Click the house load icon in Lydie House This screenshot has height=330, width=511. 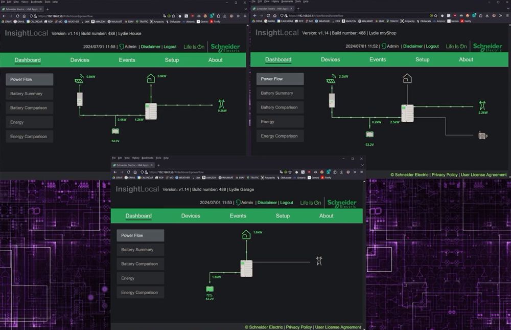(x=150, y=78)
